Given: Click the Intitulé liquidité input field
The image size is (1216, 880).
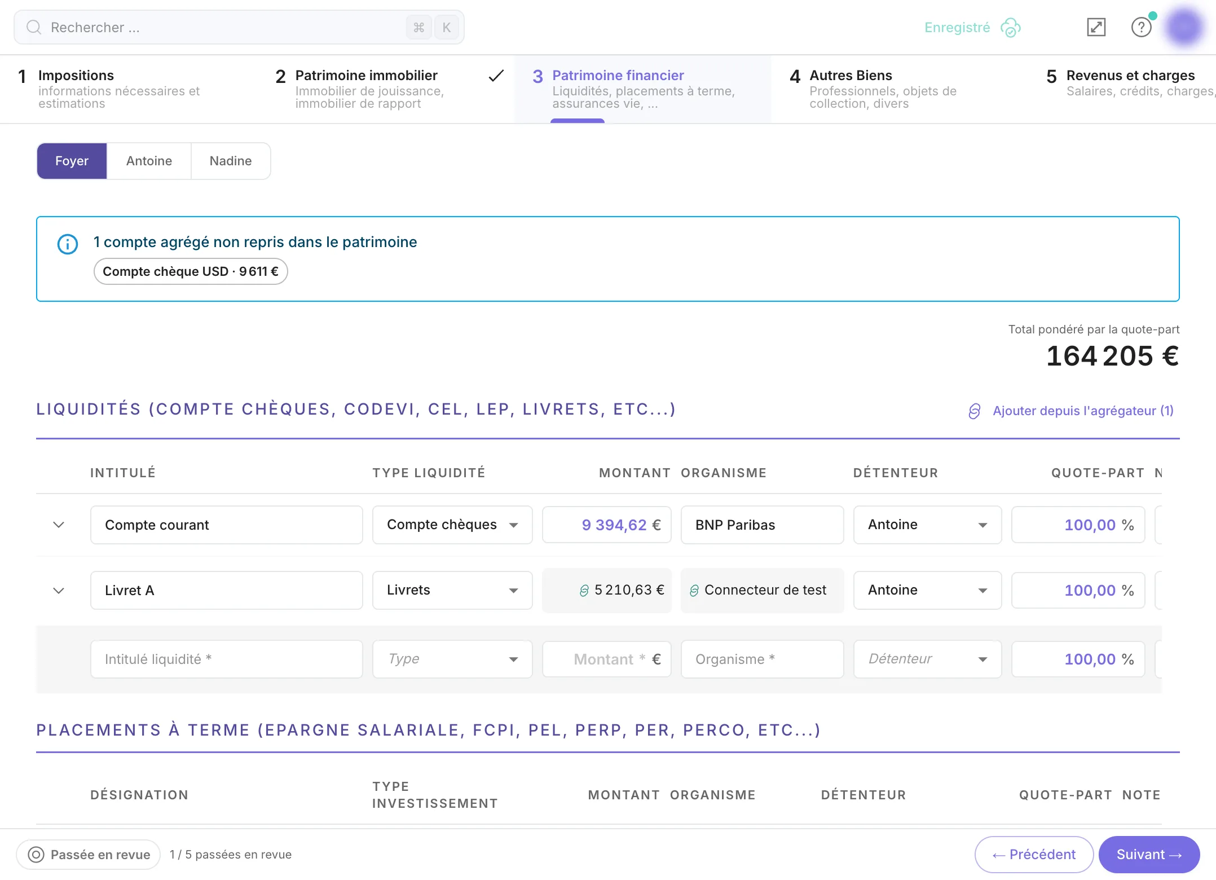Looking at the screenshot, I should (226, 659).
